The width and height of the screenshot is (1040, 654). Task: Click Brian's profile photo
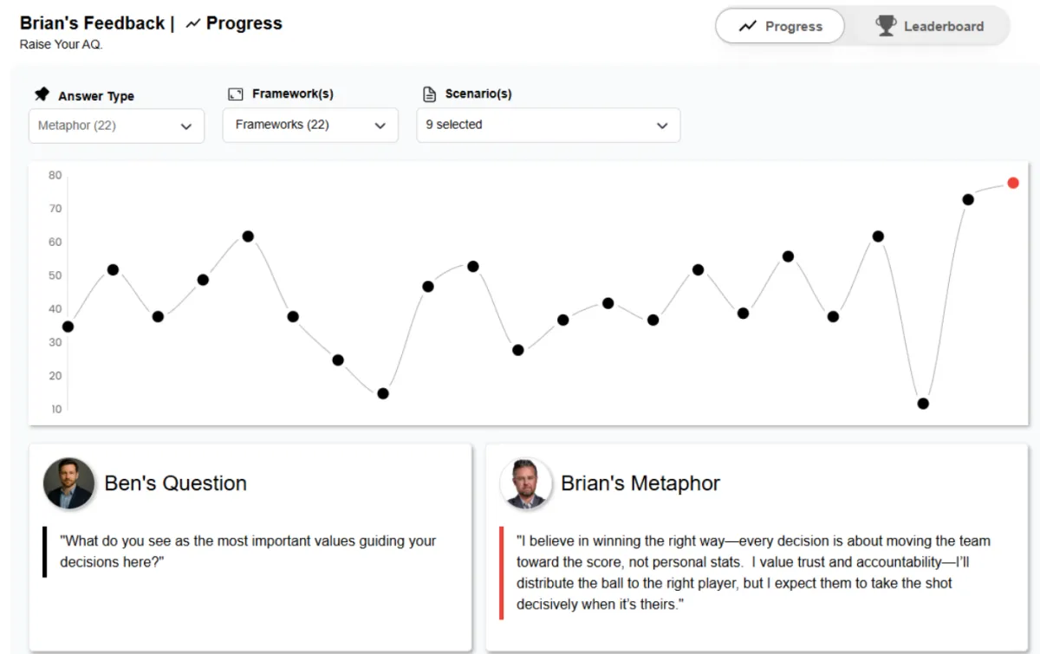tap(525, 483)
